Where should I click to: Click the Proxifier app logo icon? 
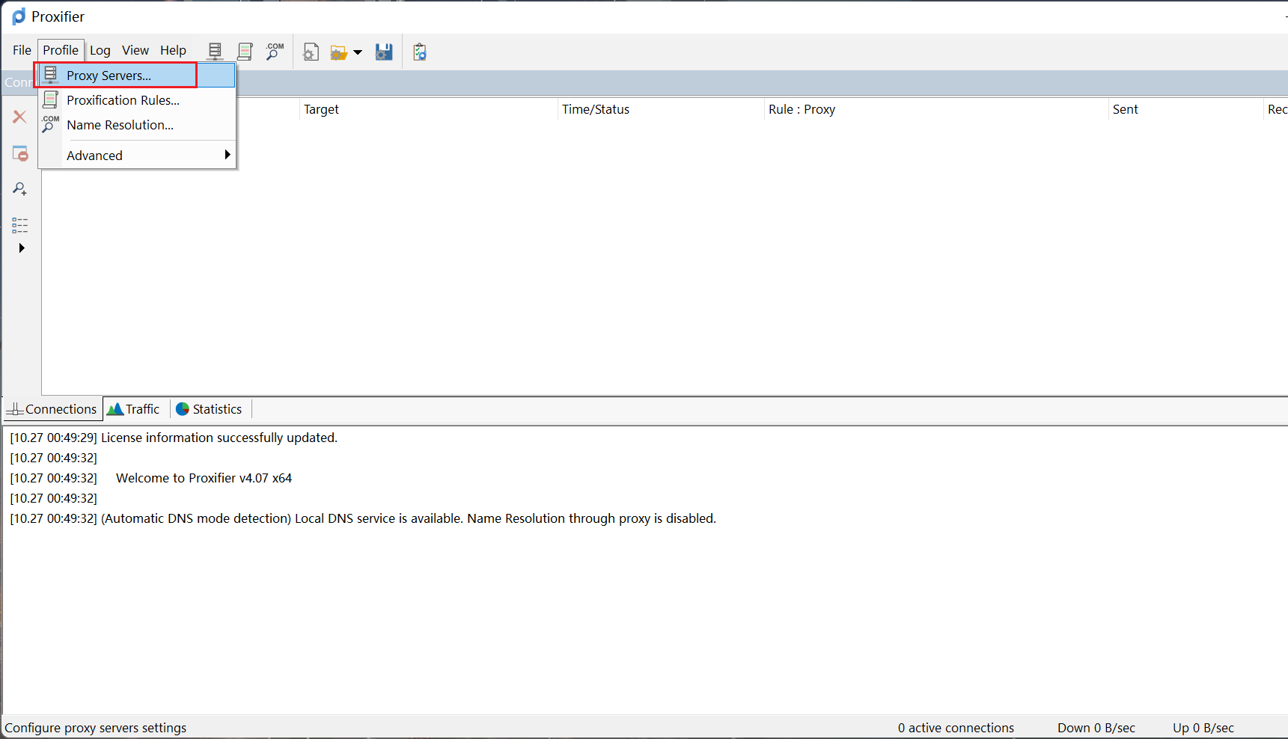(19, 16)
